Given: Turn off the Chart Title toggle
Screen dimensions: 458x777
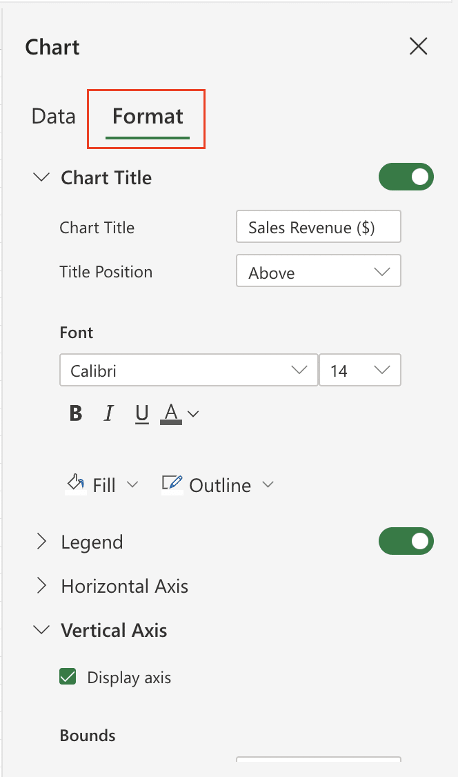Looking at the screenshot, I should click(406, 177).
